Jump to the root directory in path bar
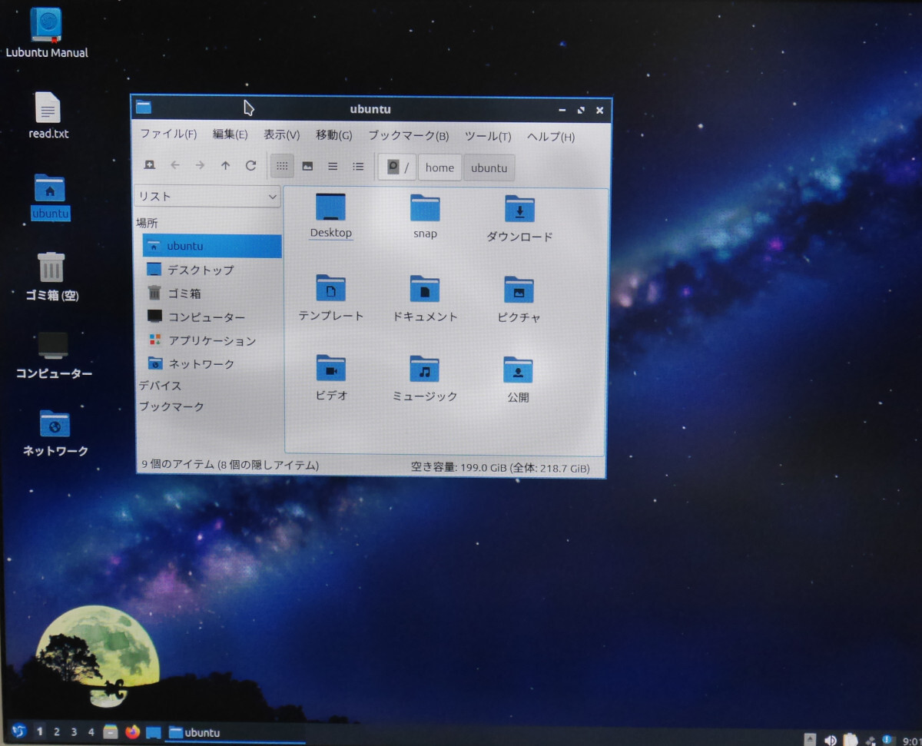Screen dimensions: 922x746 pos(397,167)
